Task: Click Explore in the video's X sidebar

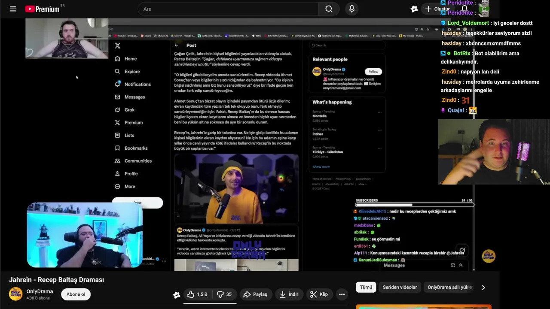Action: [x=127, y=72]
